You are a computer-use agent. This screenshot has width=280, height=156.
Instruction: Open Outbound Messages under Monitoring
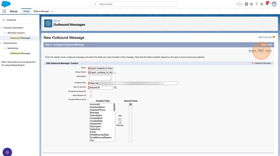(20, 53)
